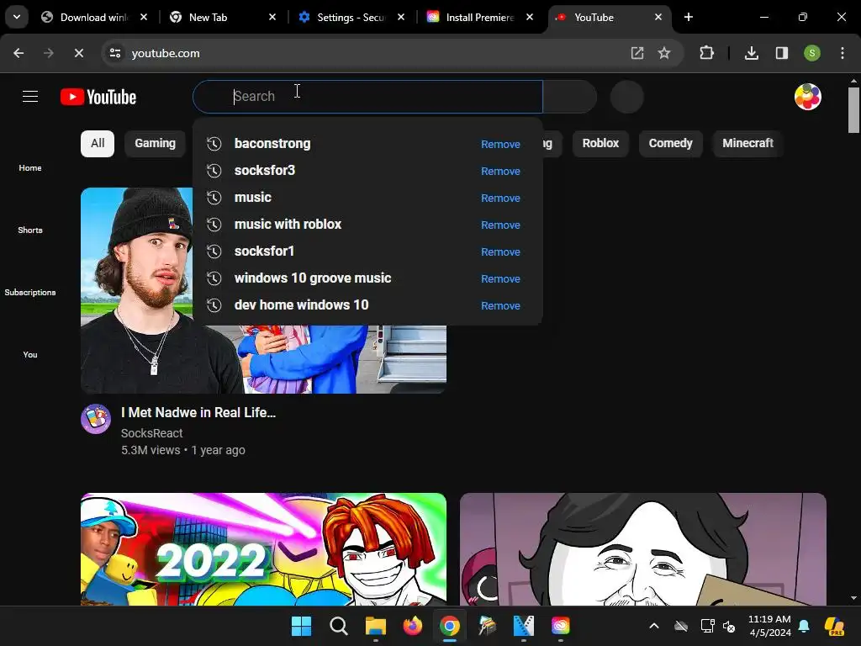Open the Windows Start menu
The image size is (861, 646).
coord(302,626)
